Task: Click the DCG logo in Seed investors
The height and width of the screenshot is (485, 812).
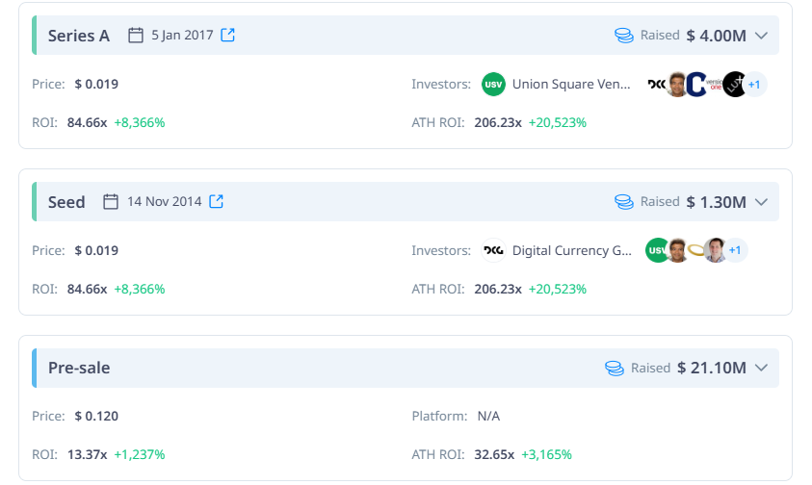Action: [x=493, y=250]
